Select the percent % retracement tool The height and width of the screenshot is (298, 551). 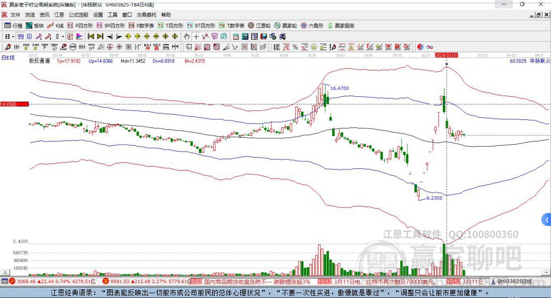295,47
